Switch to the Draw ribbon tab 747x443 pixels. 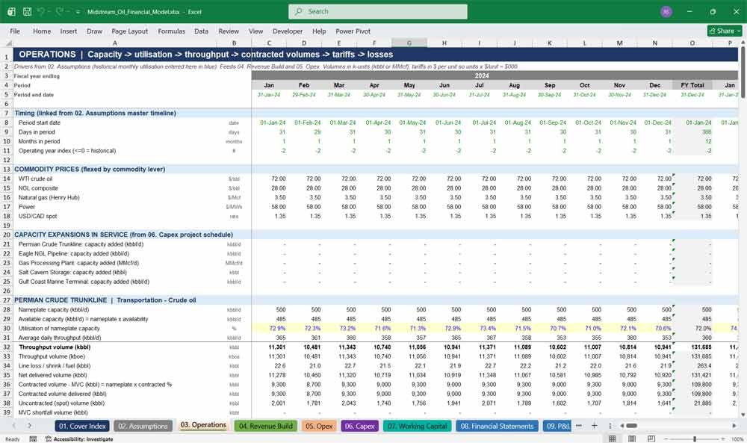94,31
